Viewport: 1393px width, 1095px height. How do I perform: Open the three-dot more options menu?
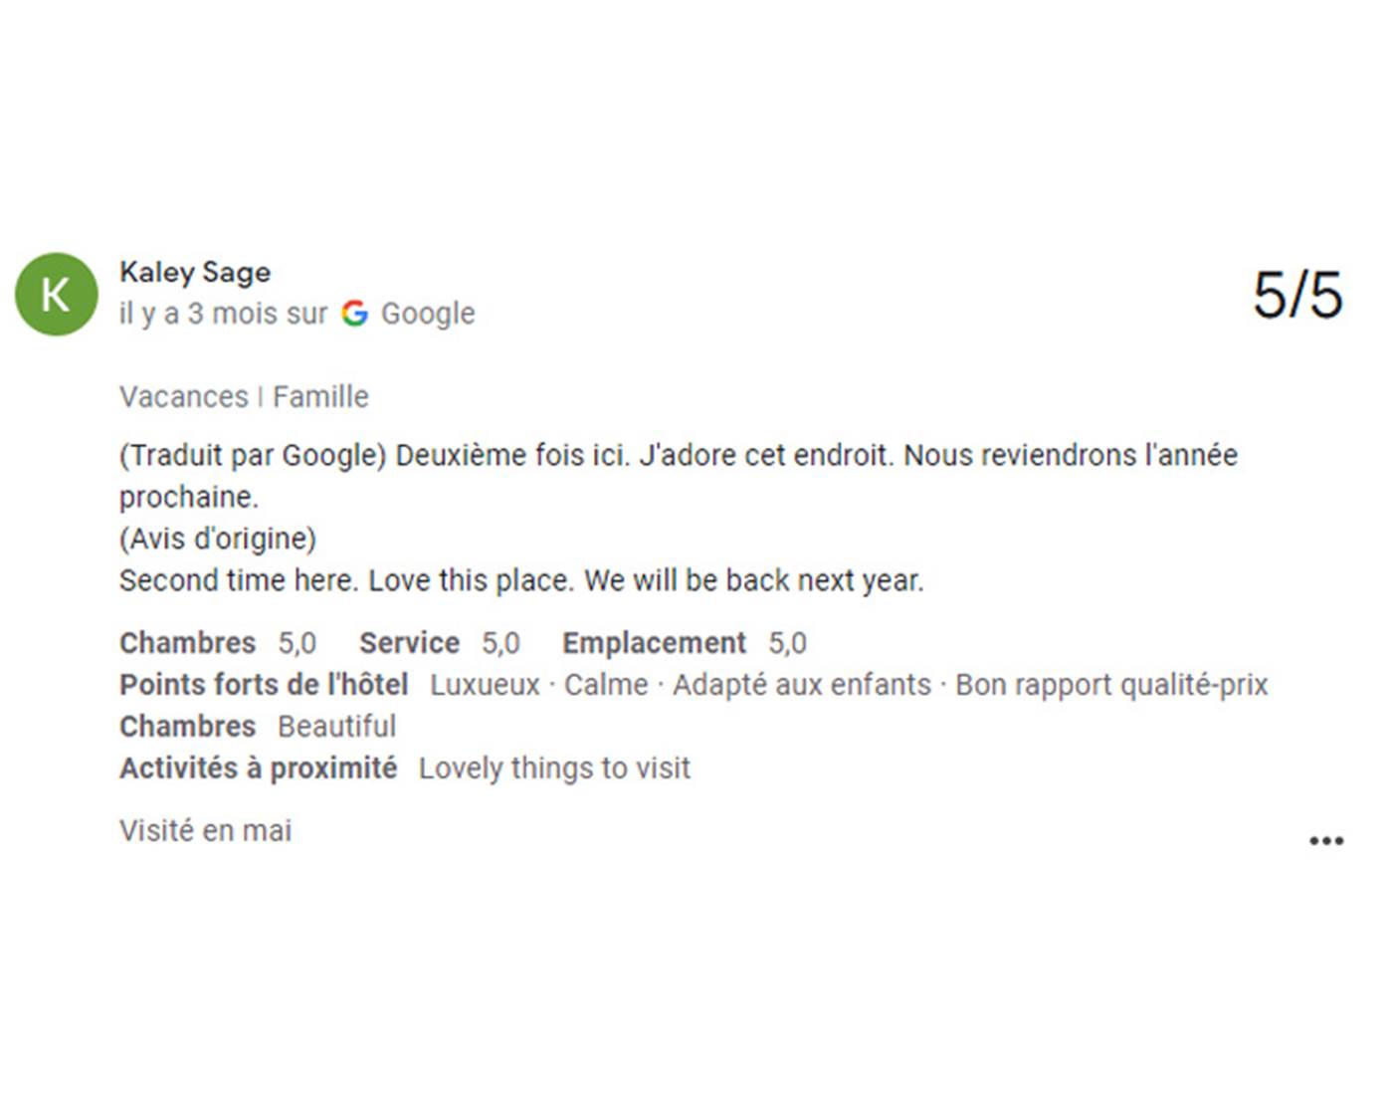click(1325, 841)
